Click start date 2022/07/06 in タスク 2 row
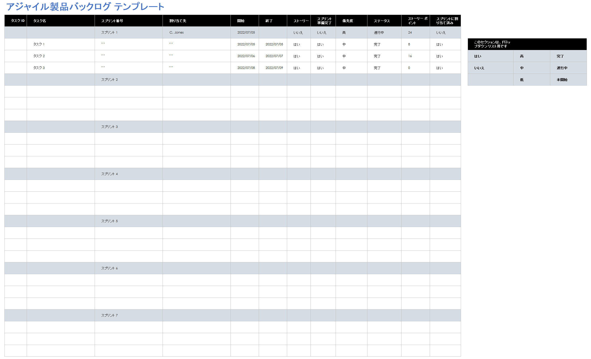 (245, 56)
